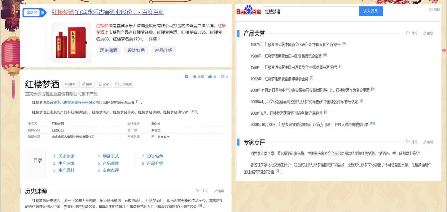
Task: Click the 收藏 star icon
Action: [x=195, y=77]
